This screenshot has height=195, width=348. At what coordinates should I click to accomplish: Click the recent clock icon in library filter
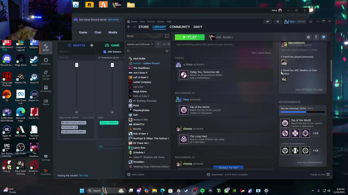click(164, 44)
